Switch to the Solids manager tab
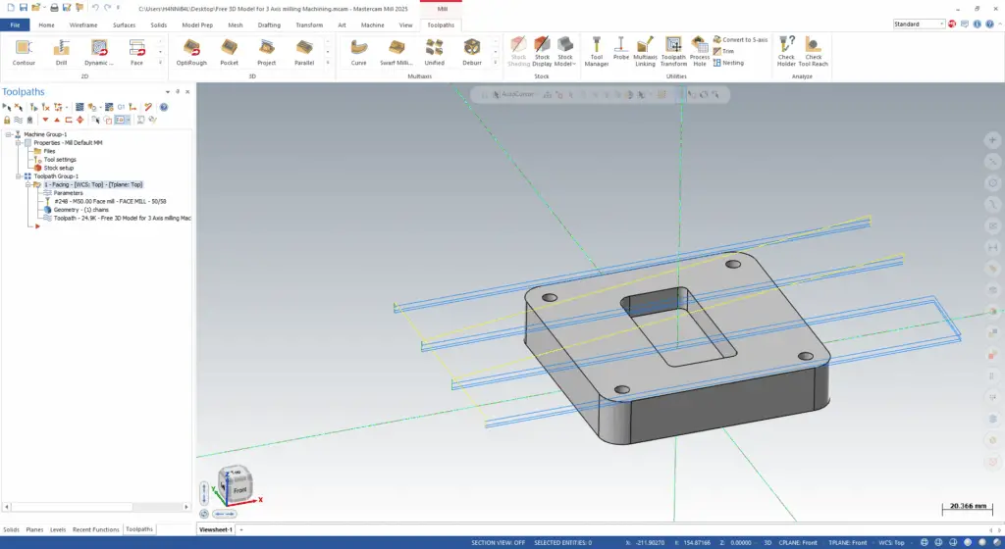 (x=11, y=529)
